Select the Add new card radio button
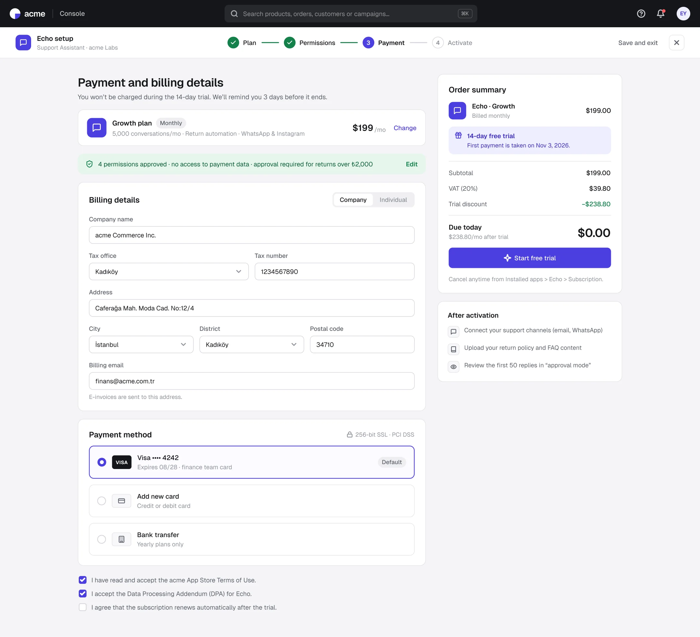 pos(102,501)
